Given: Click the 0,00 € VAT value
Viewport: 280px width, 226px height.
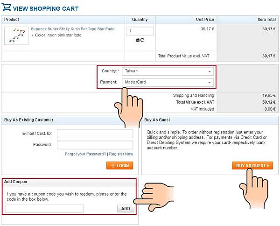Looking at the screenshot, I should [x=270, y=109].
